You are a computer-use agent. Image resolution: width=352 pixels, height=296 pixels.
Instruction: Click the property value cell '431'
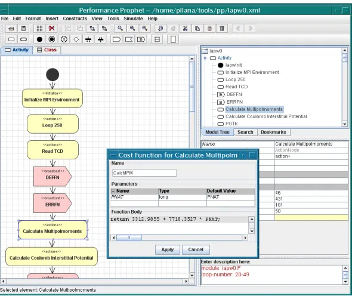pyautogui.click(x=311, y=199)
